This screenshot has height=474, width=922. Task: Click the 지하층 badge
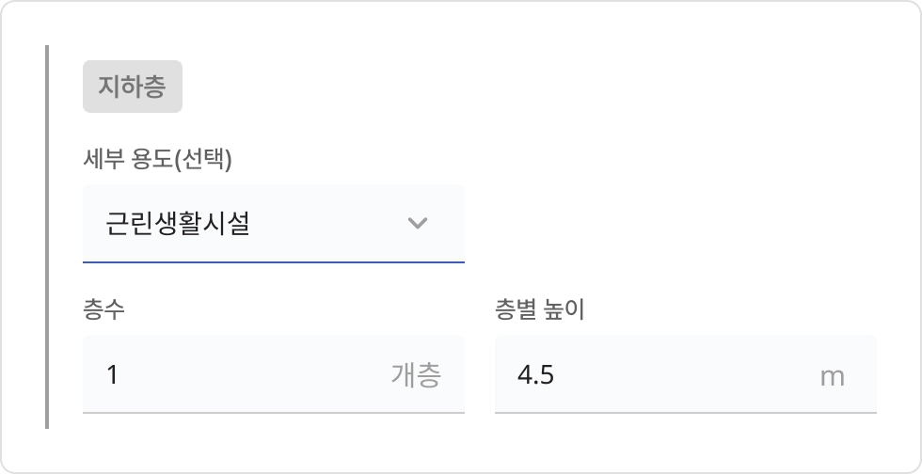(x=133, y=88)
